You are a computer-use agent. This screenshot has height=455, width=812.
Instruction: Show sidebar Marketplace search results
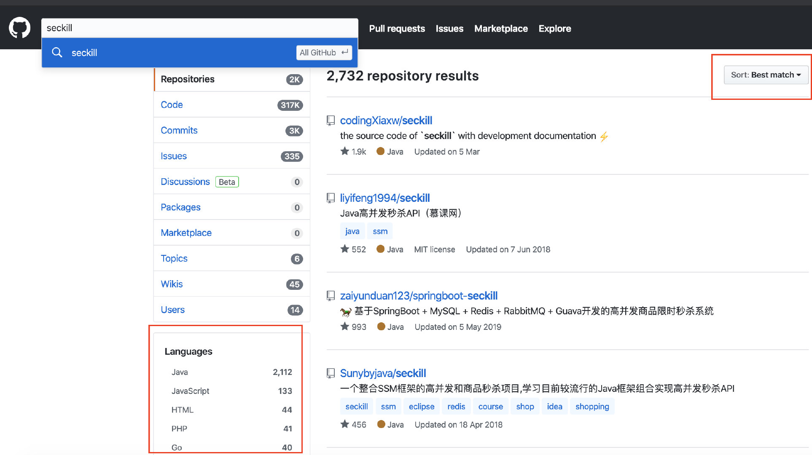pyautogui.click(x=232, y=233)
